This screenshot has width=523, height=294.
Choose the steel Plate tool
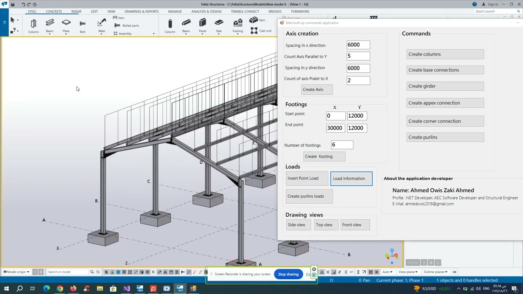tap(66, 24)
